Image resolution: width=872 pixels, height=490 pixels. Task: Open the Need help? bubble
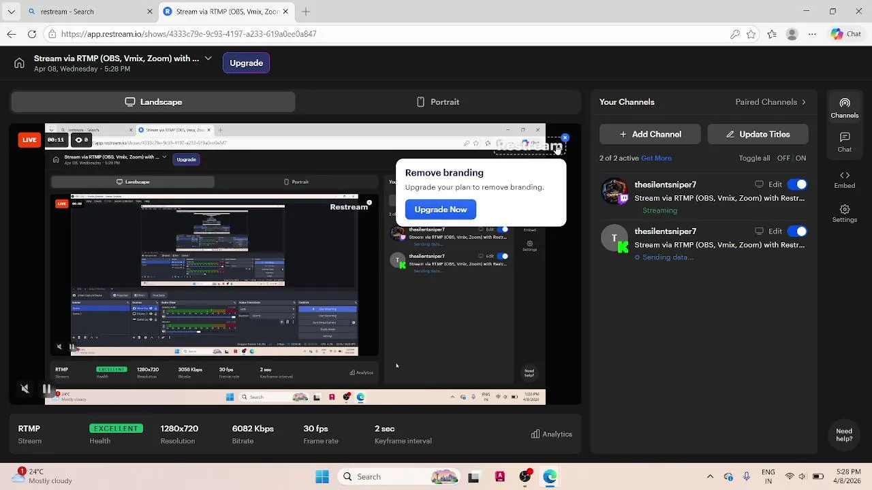[844, 435]
